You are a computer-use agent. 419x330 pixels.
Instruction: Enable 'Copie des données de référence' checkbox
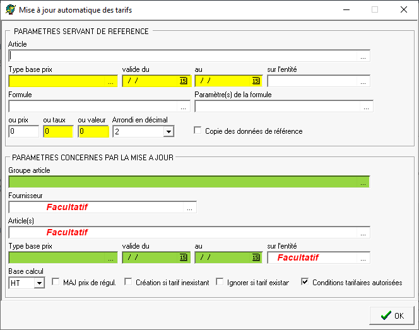[x=198, y=131]
